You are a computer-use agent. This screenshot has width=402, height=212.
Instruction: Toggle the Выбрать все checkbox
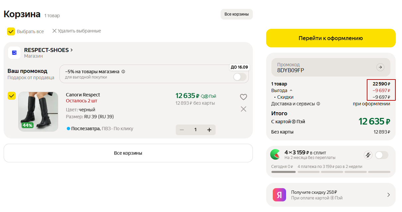tap(11, 31)
